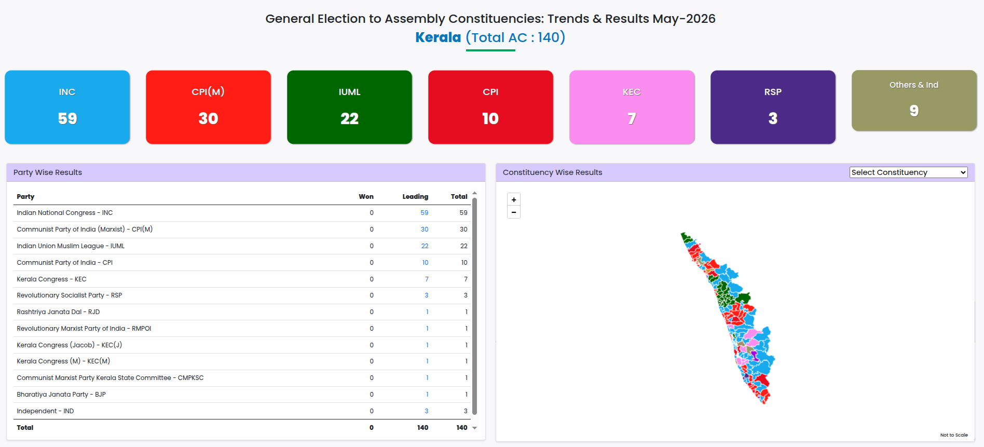The width and height of the screenshot is (984, 447).
Task: Click the party table scrollbar up arrow
Action: 474,193
